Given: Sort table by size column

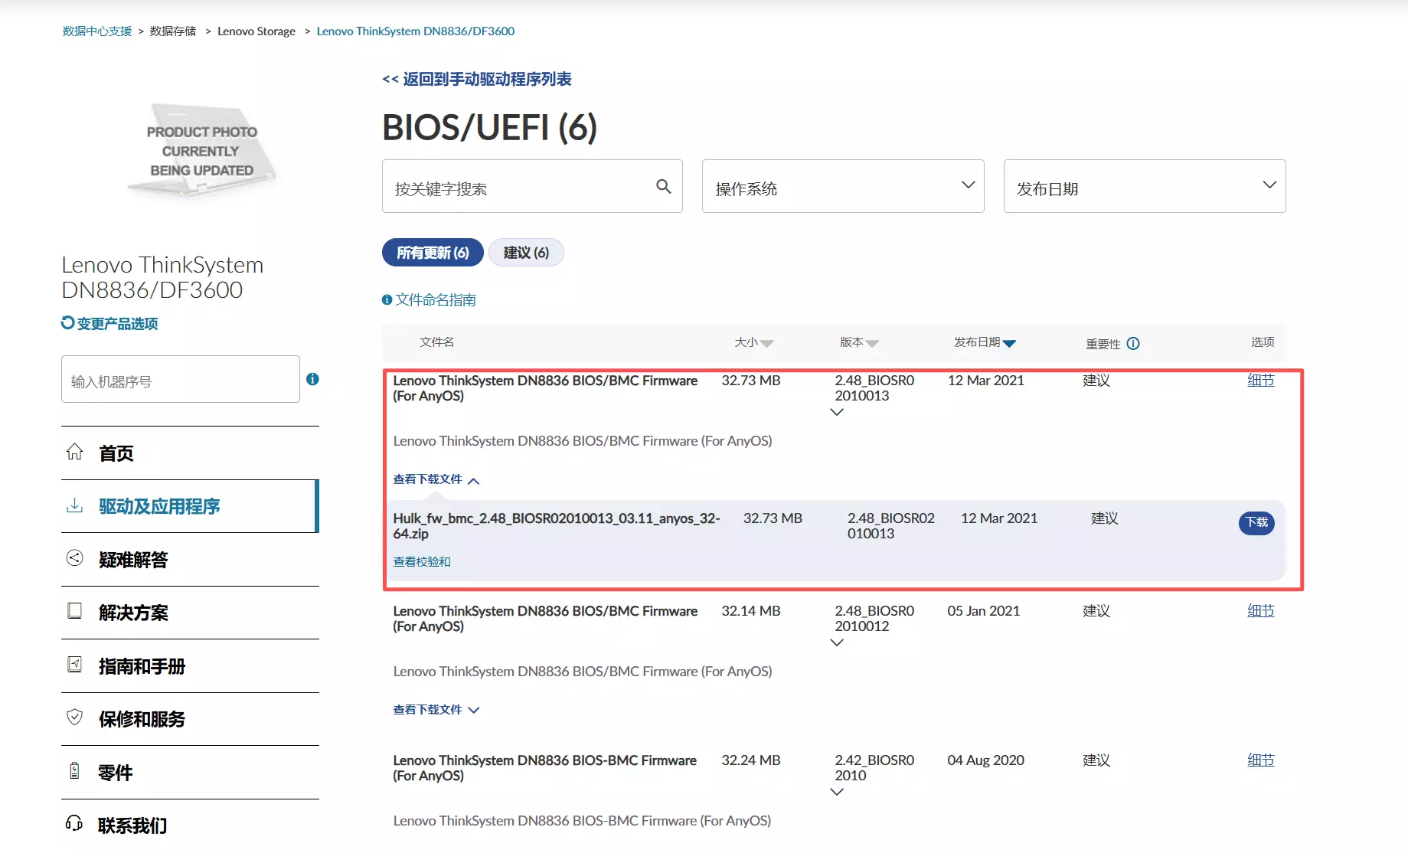Looking at the screenshot, I should (x=753, y=343).
